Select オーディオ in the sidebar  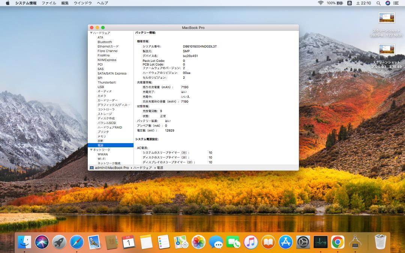[105, 91]
